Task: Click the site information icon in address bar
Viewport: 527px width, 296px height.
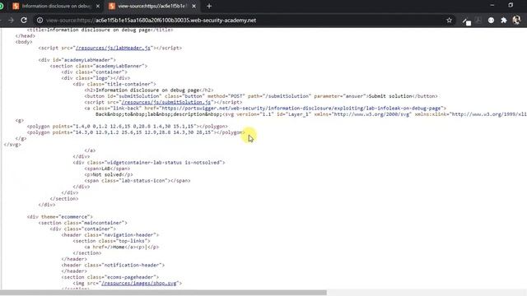Action: [x=40, y=20]
